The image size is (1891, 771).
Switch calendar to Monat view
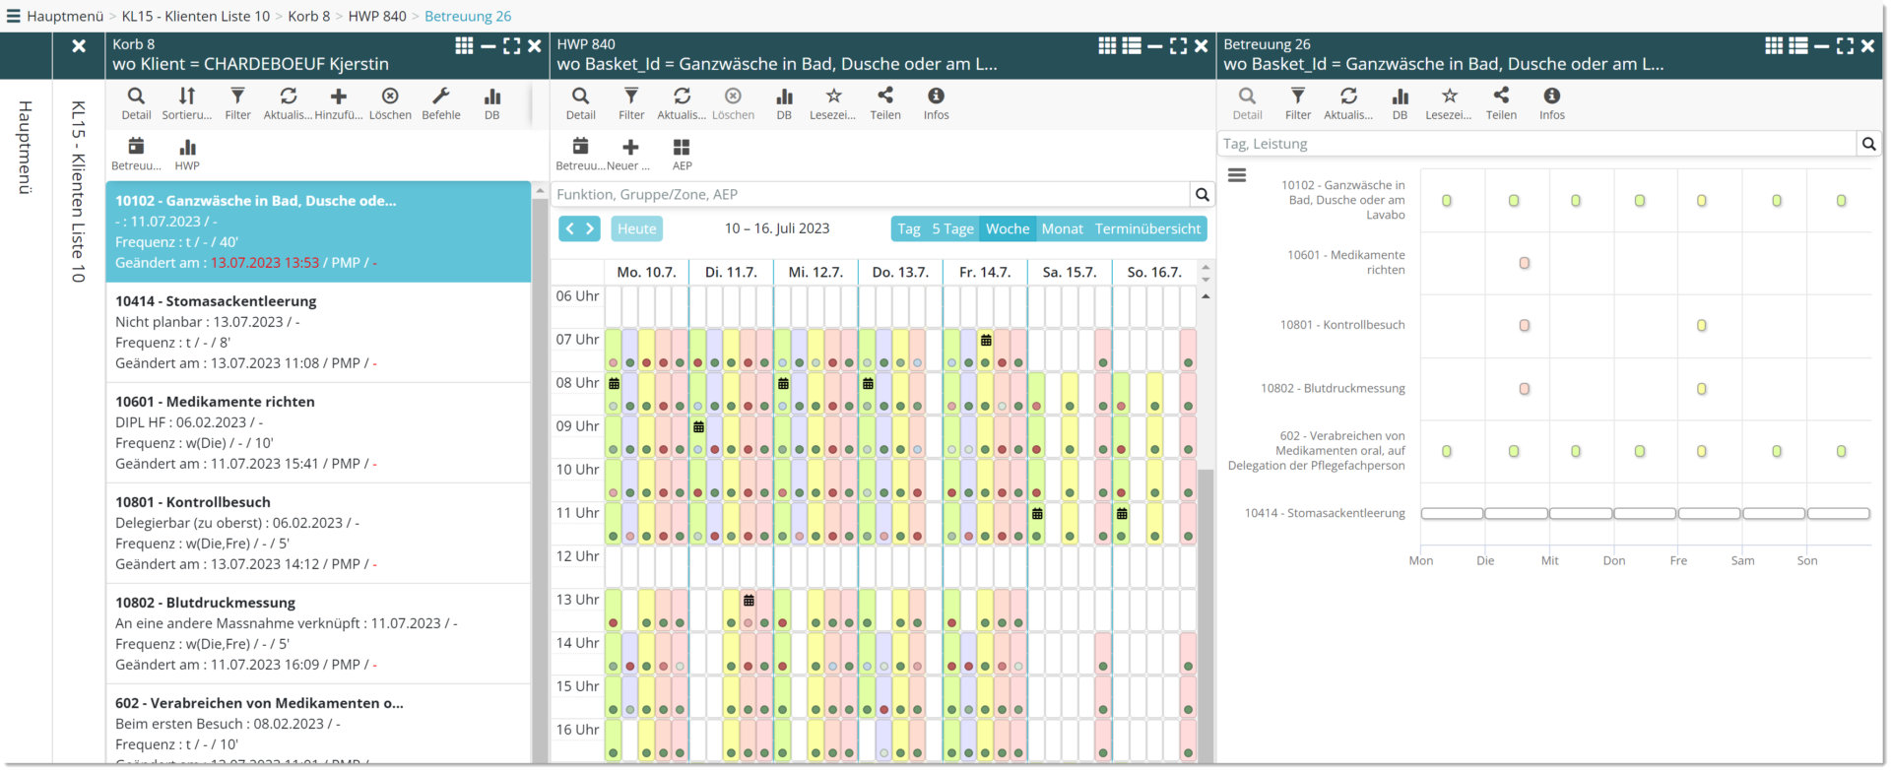pyautogui.click(x=1062, y=228)
